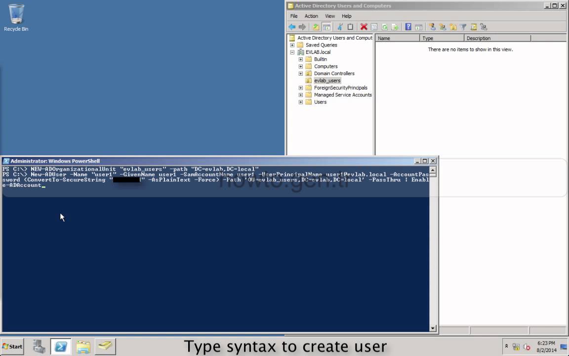Click the Cut scissors icon

pyautogui.click(x=340, y=27)
